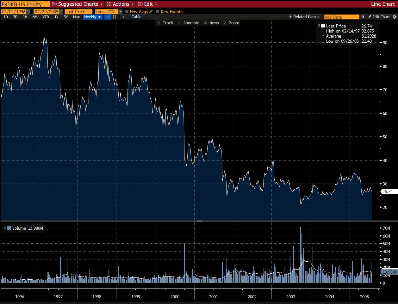This screenshot has height=304, width=398.
Task: Click the Add Data input field
Action: (342, 17)
